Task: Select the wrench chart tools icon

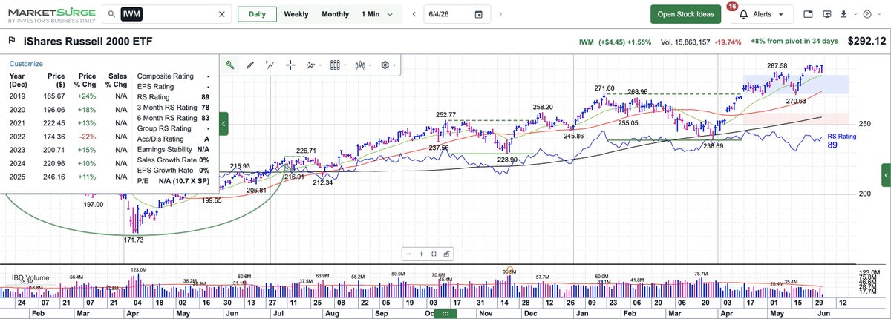Action: click(231, 65)
